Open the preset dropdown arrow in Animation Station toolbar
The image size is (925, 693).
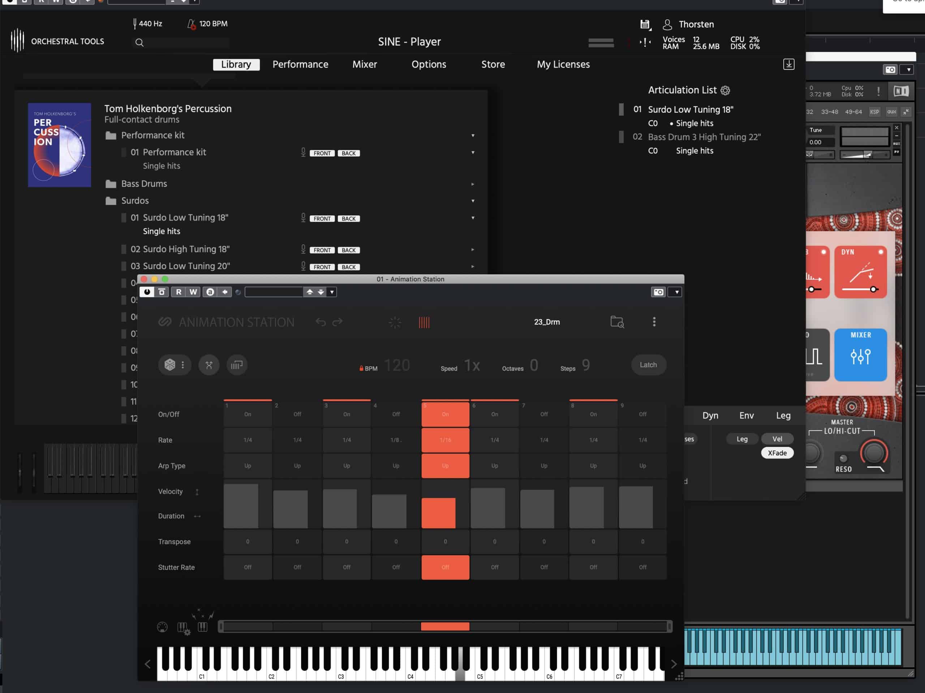[332, 292]
